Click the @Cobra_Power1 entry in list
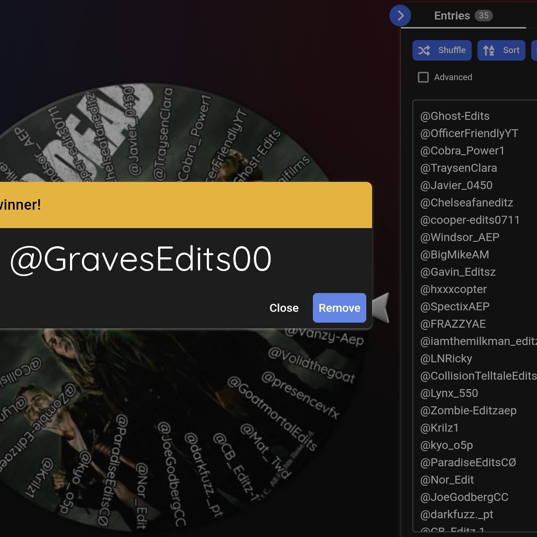The width and height of the screenshot is (537, 537). click(462, 150)
